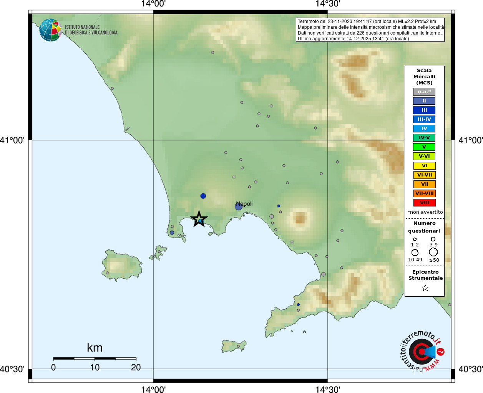Click the haisentitoilterremoto.it circular logo
This screenshot has width=483, height=393.
tap(422, 352)
